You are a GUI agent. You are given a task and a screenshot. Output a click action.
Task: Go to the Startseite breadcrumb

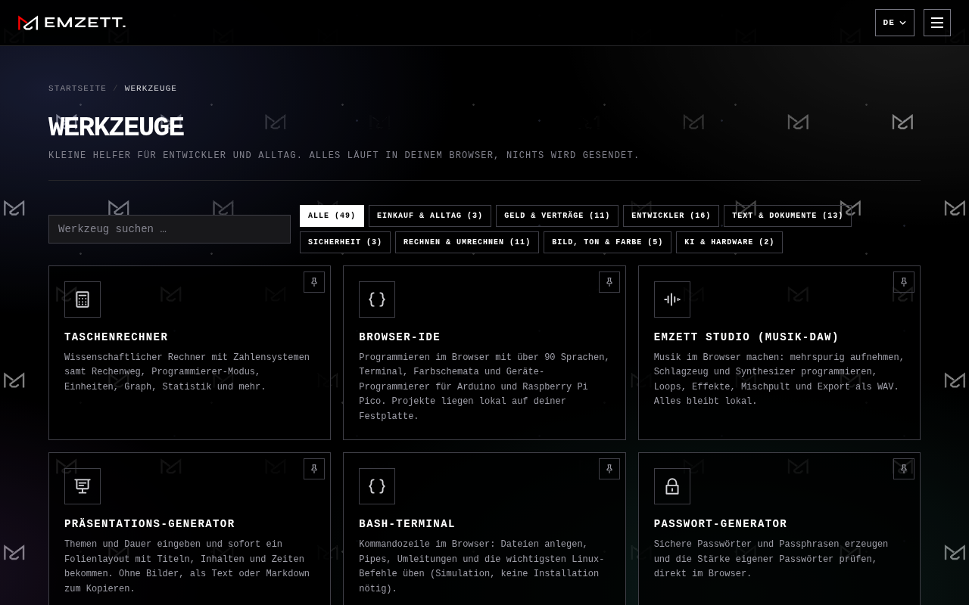pyautogui.click(x=77, y=88)
